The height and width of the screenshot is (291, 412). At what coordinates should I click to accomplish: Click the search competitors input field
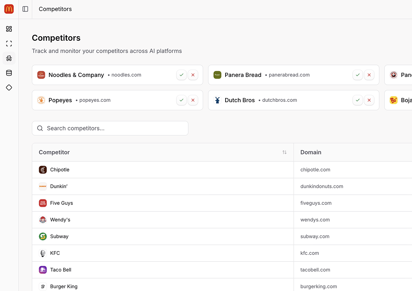[x=110, y=128]
